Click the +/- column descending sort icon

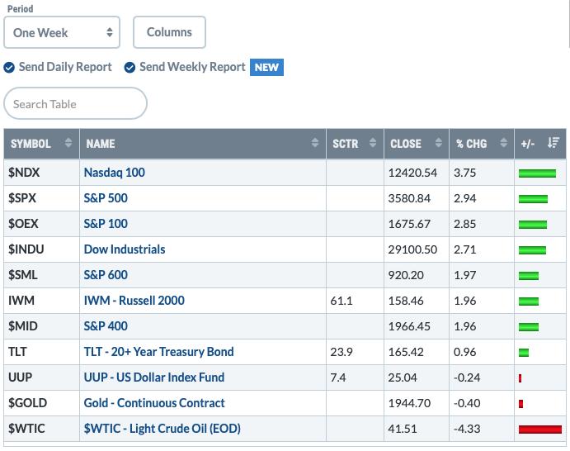tap(554, 143)
